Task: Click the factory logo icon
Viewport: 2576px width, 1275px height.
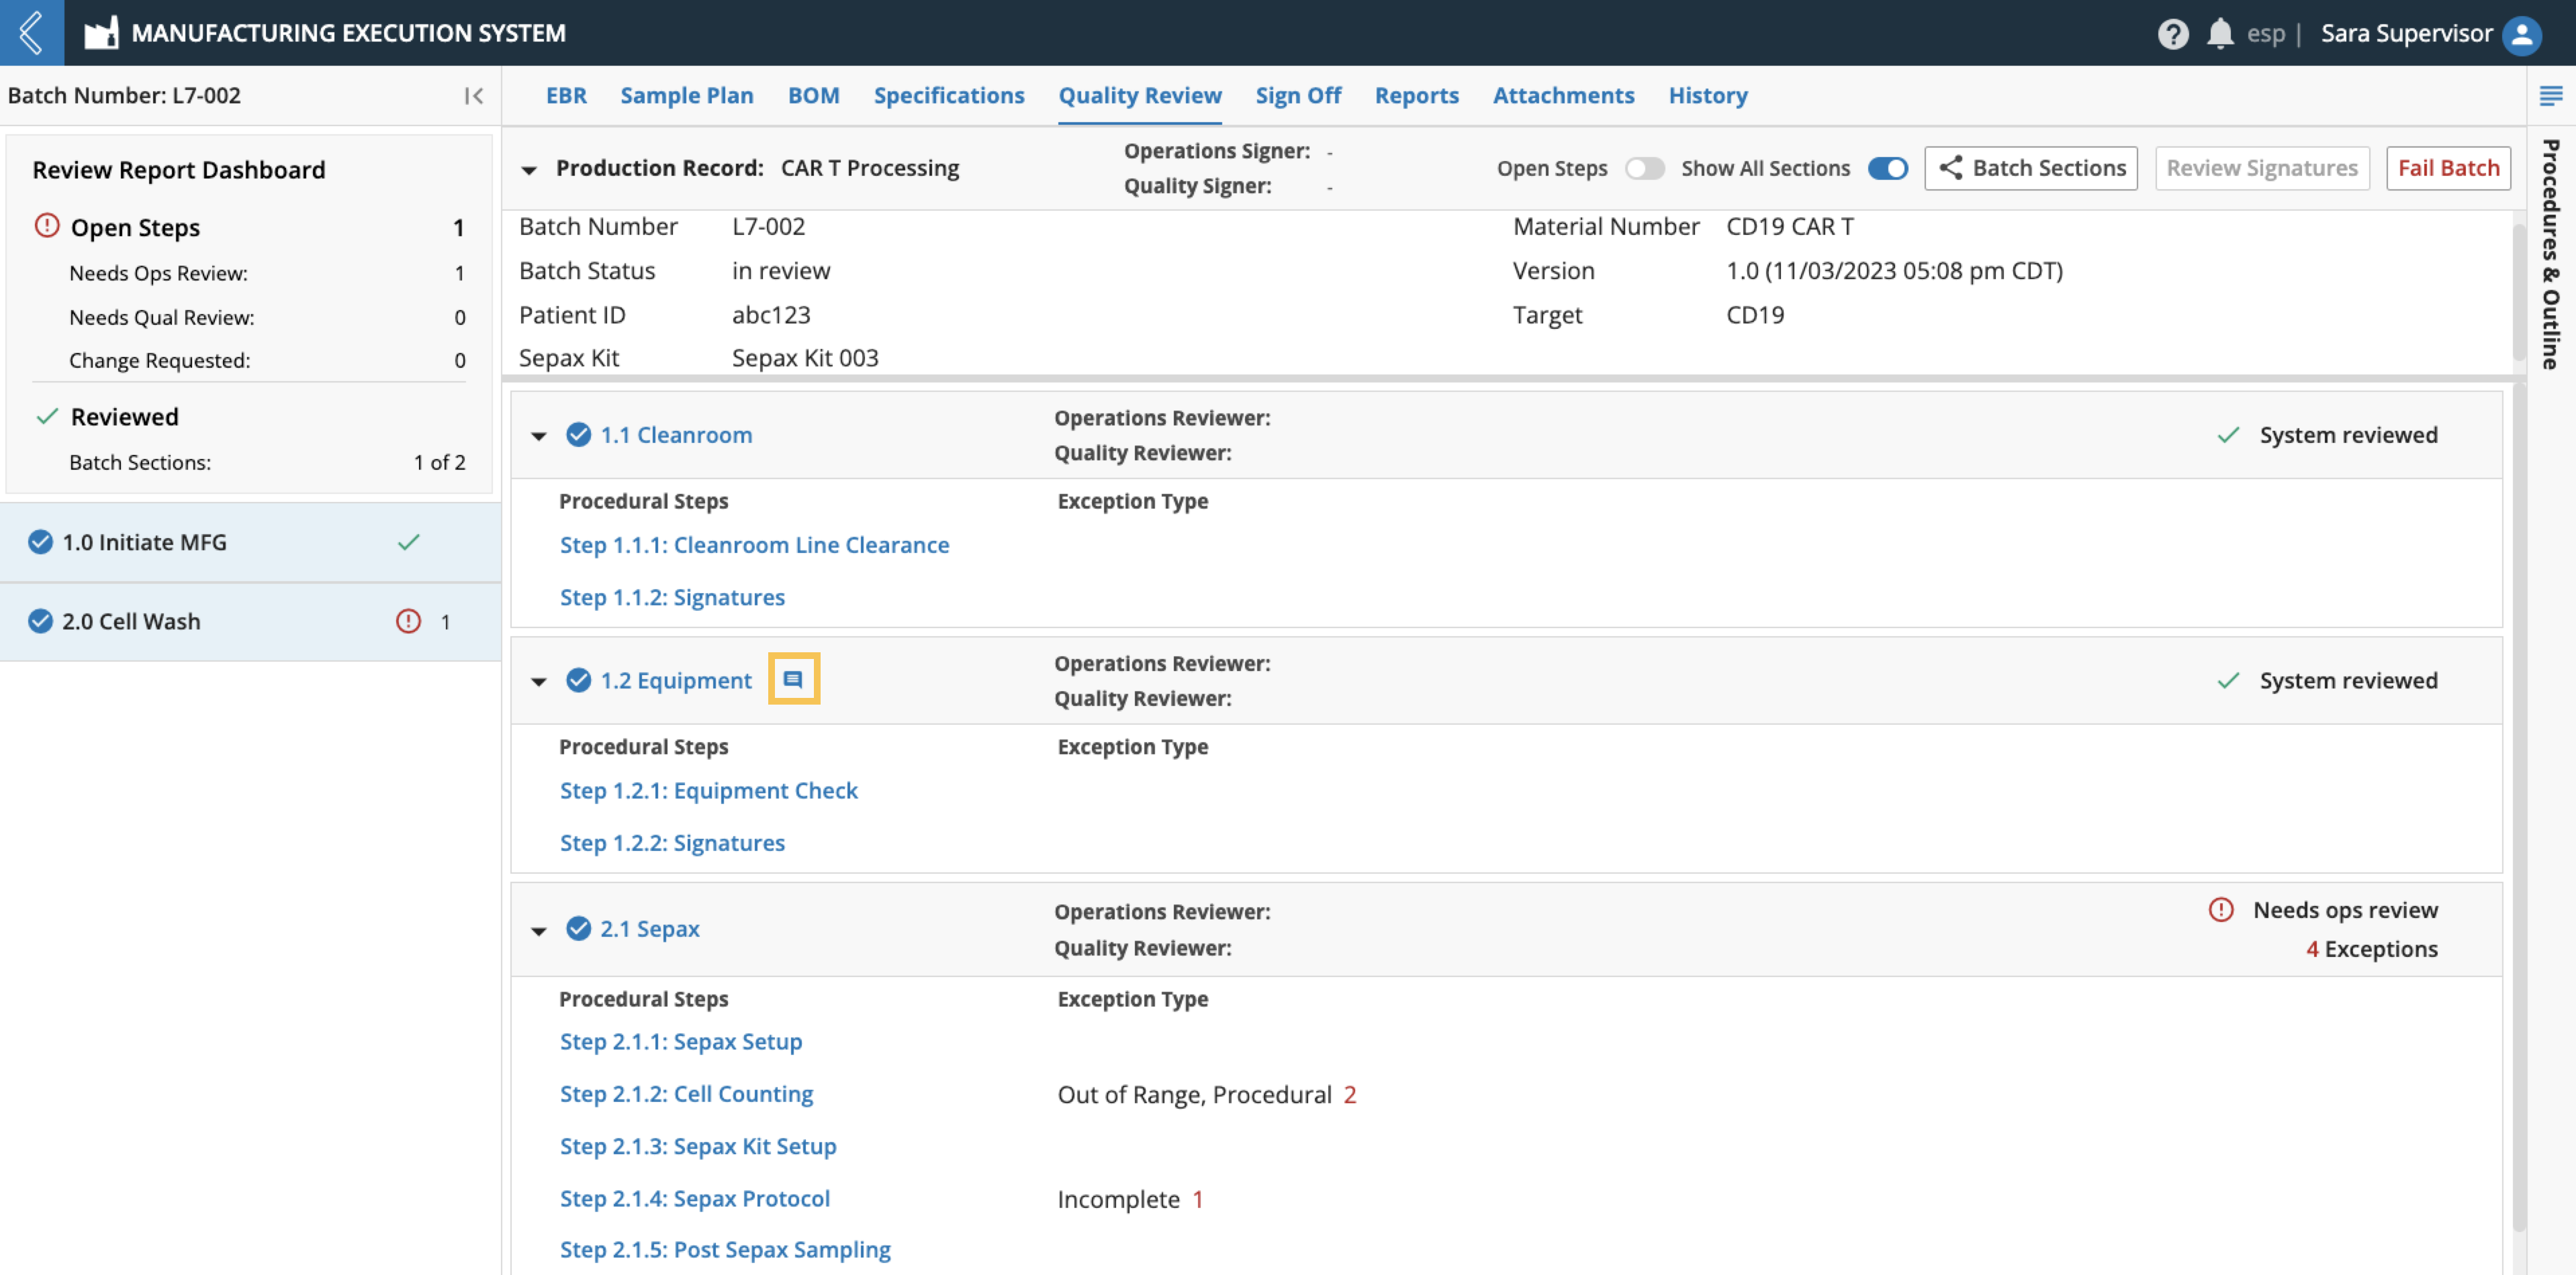Action: tap(101, 33)
